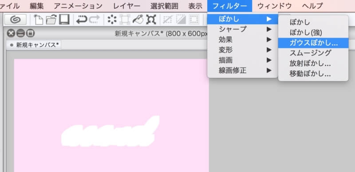The image size is (355, 172).
Task: Switch to the 新規キャンバス* tab
Action: click(x=35, y=45)
